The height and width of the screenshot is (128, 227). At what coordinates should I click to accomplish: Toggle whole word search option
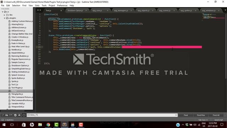click(x=11, y=115)
